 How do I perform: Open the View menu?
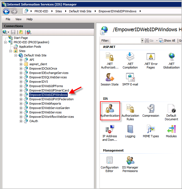point(18,19)
